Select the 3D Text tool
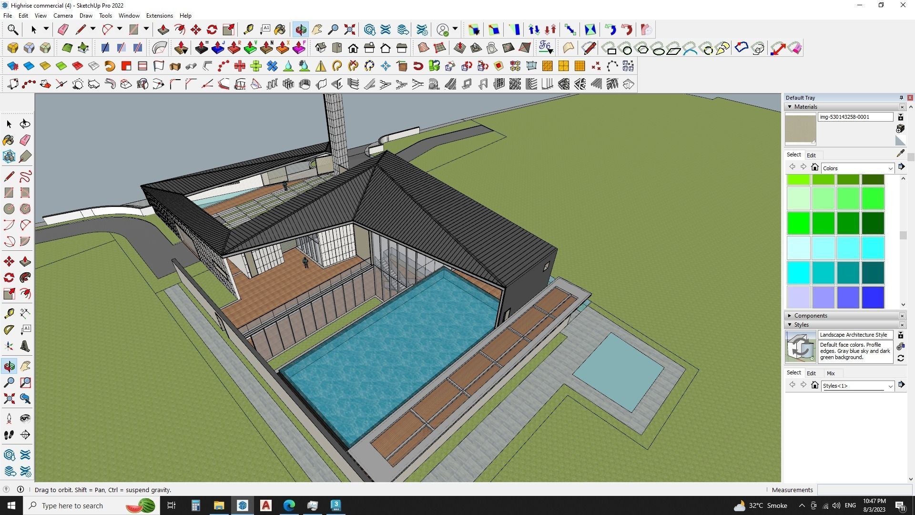915x515 pixels. click(x=25, y=346)
